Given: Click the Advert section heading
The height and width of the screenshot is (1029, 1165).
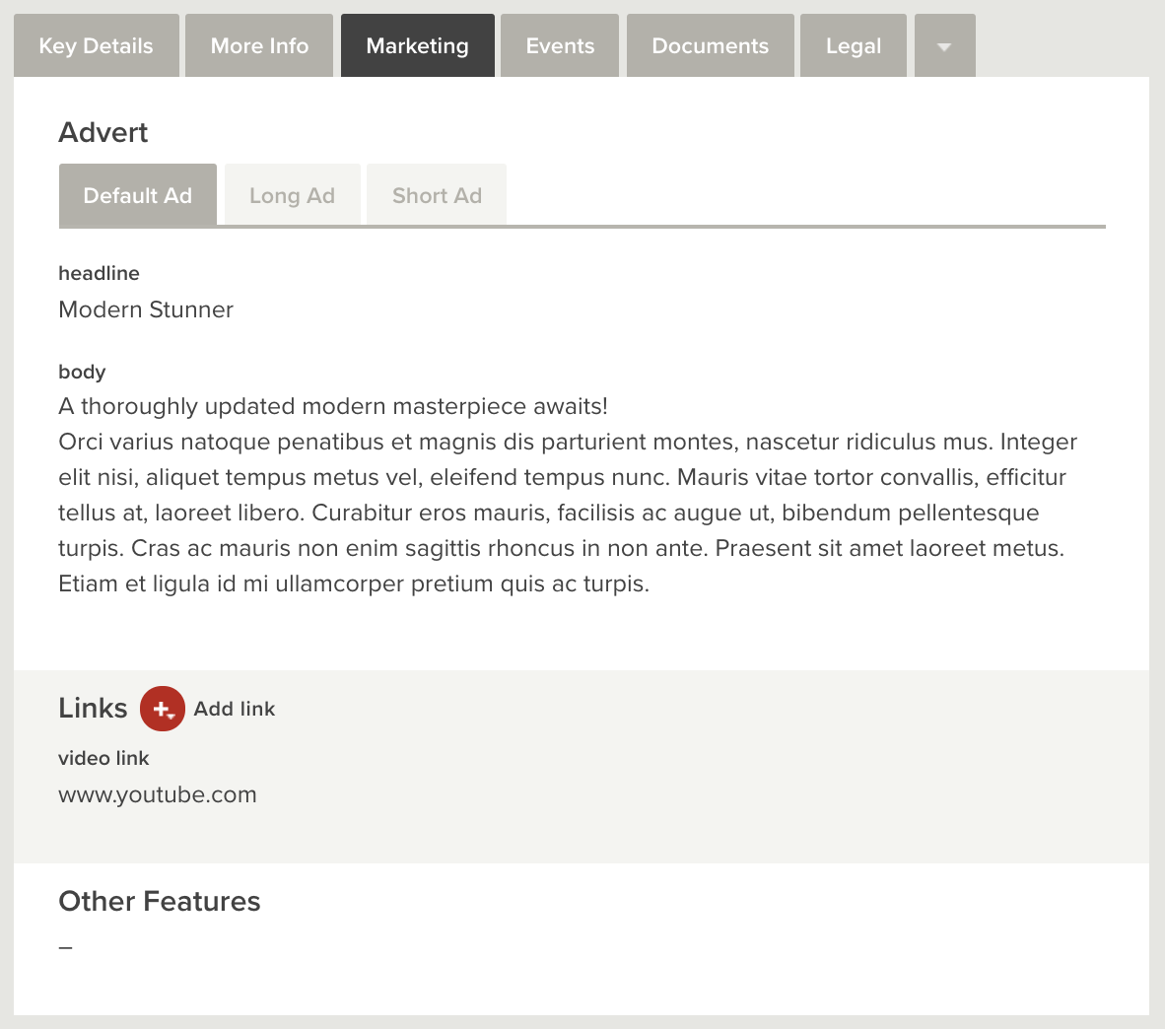Looking at the screenshot, I should tap(103, 132).
